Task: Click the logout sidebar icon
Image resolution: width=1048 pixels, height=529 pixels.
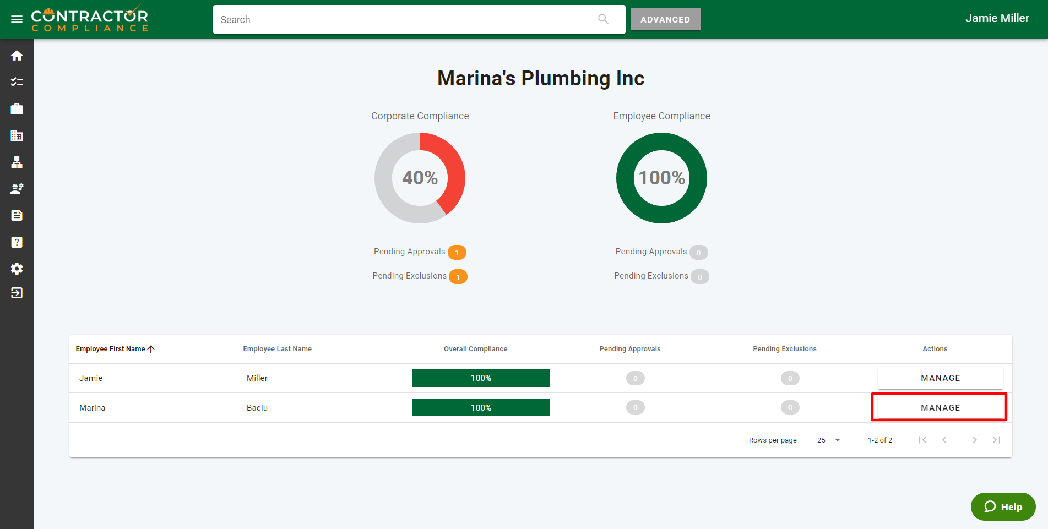Action: click(17, 293)
